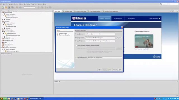Click the Redo toolbar icon
The image size is (179, 100).
click(20, 7)
